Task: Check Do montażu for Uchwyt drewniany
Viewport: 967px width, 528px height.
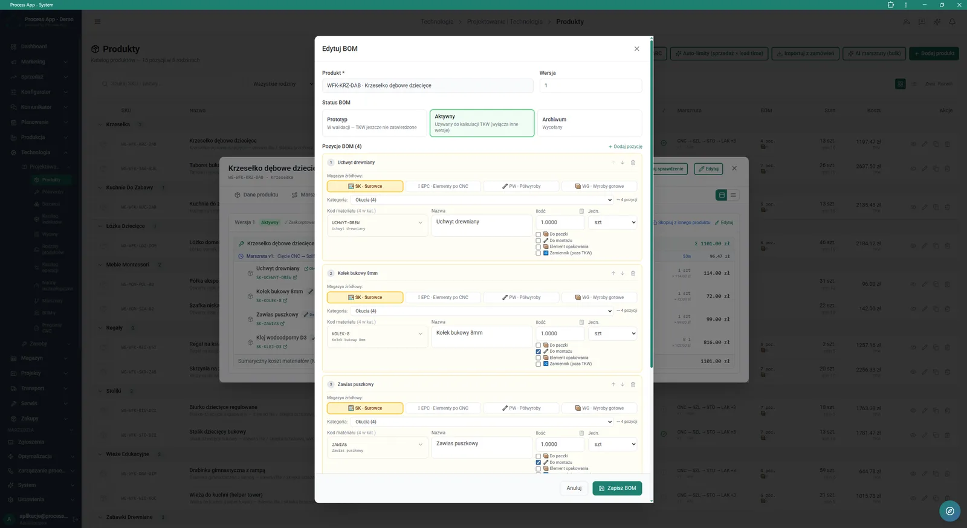Action: (x=538, y=240)
